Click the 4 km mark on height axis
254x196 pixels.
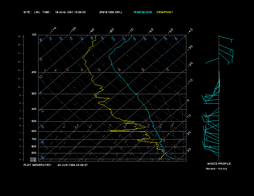(x=20, y=133)
